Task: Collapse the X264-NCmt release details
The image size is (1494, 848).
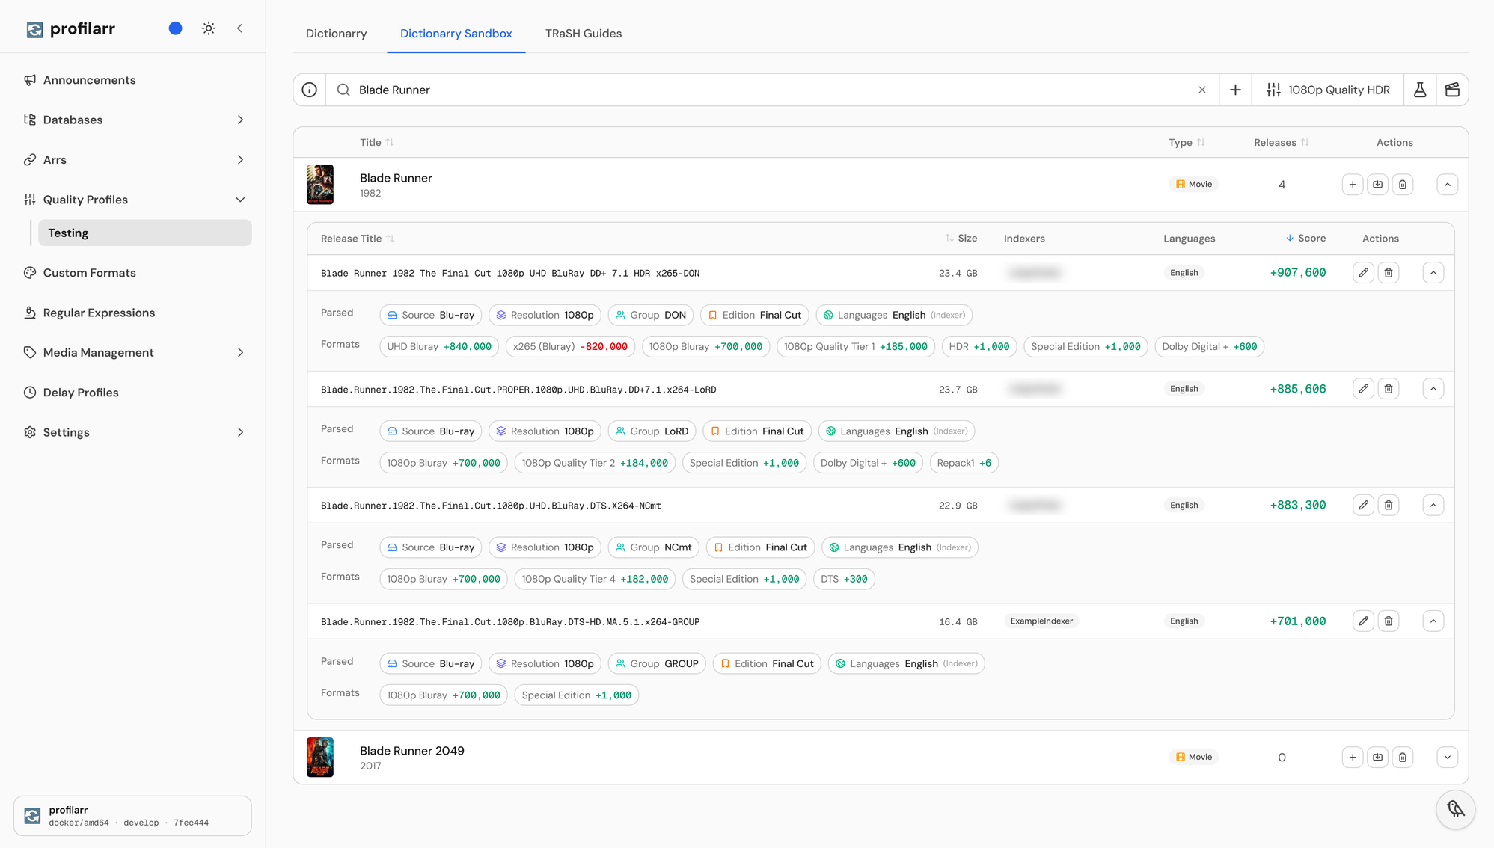Action: click(x=1433, y=506)
